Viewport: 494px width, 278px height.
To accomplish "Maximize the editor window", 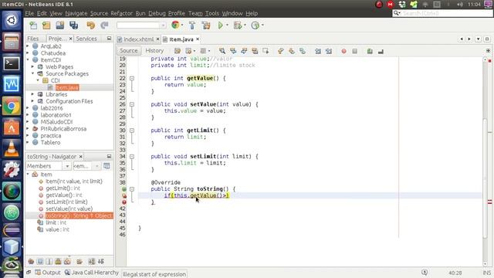I will (x=487, y=39).
